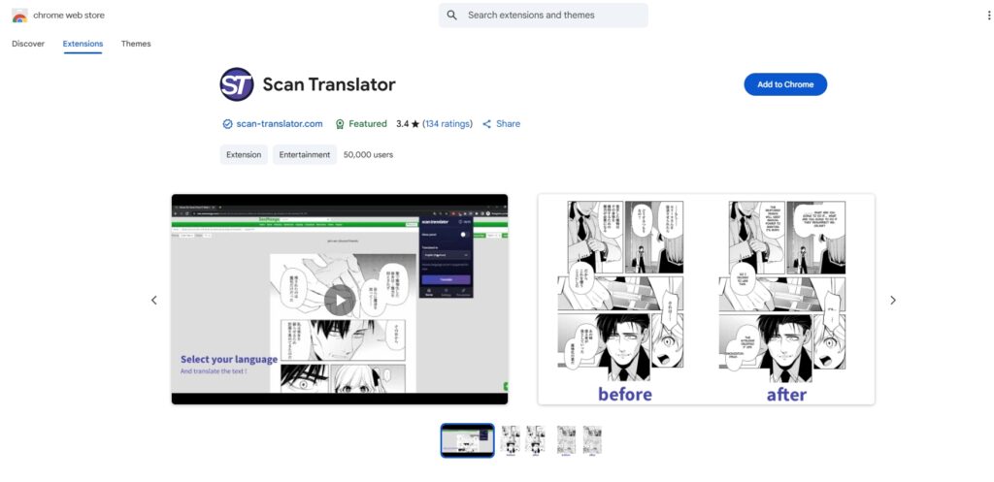Show the next screenshot with right arrow

tap(893, 301)
